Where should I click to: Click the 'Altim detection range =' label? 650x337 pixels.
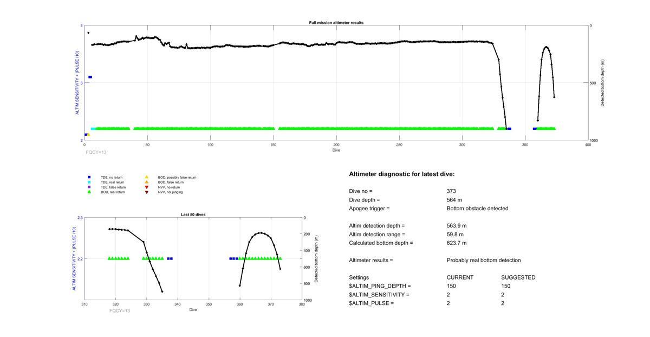(377, 235)
